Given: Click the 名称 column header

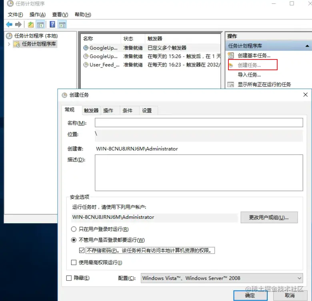Looking at the screenshot, I should tap(88, 38).
